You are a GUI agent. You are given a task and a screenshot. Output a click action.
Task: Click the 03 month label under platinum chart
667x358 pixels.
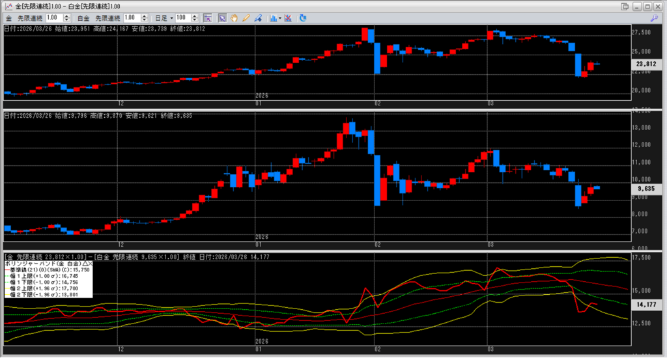tap(490, 245)
